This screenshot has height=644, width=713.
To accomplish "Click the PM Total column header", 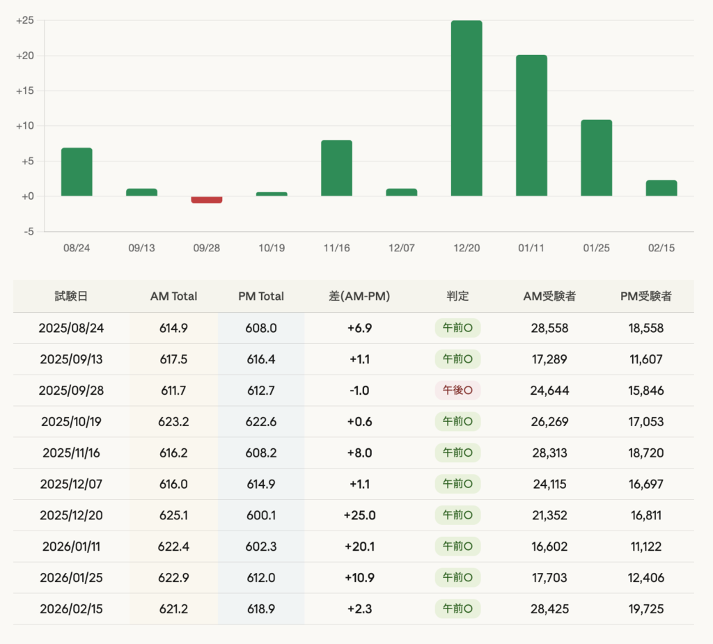I will [x=261, y=296].
